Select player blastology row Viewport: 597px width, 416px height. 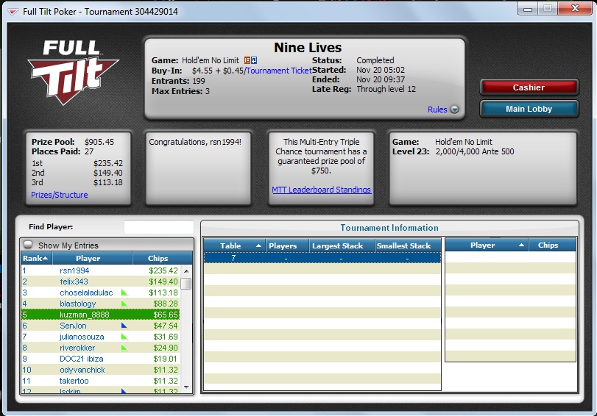pos(101,304)
